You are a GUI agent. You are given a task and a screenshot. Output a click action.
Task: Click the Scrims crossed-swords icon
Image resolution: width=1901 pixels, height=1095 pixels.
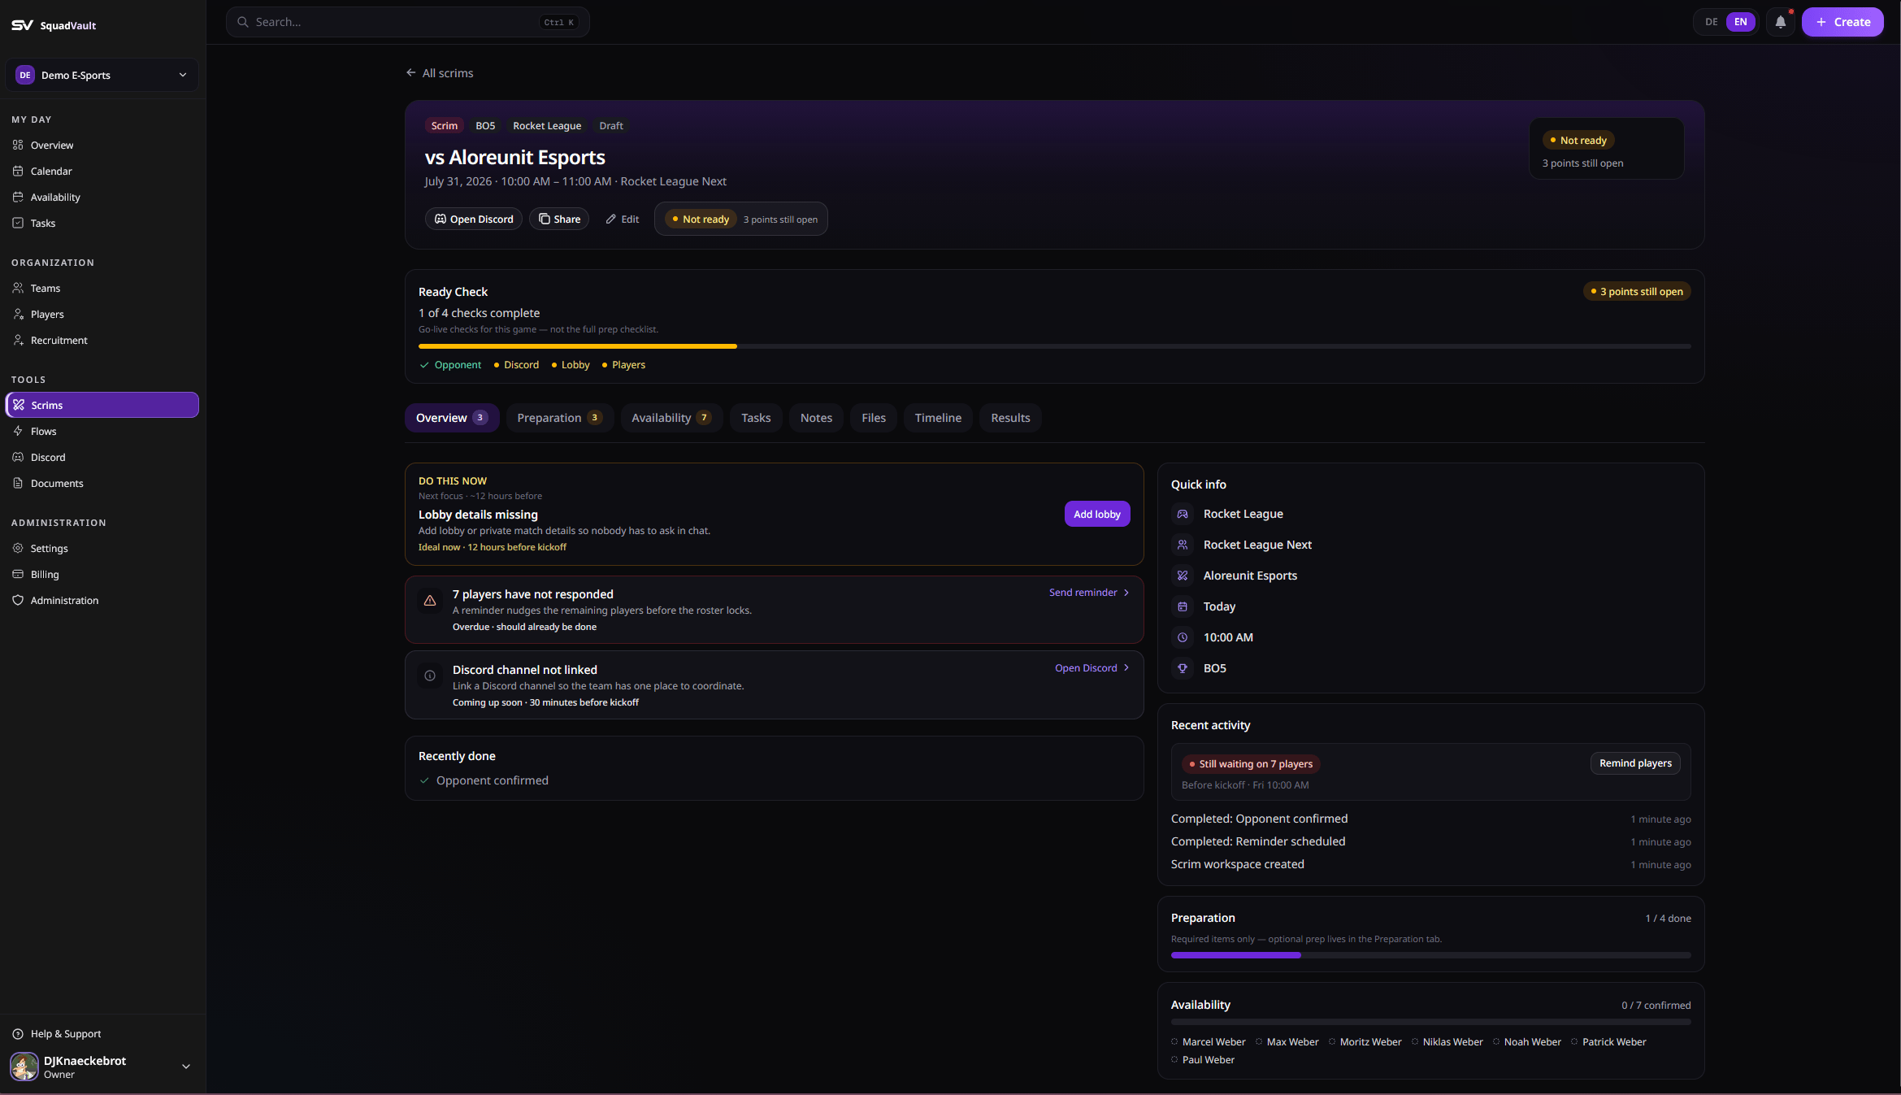pyautogui.click(x=19, y=405)
